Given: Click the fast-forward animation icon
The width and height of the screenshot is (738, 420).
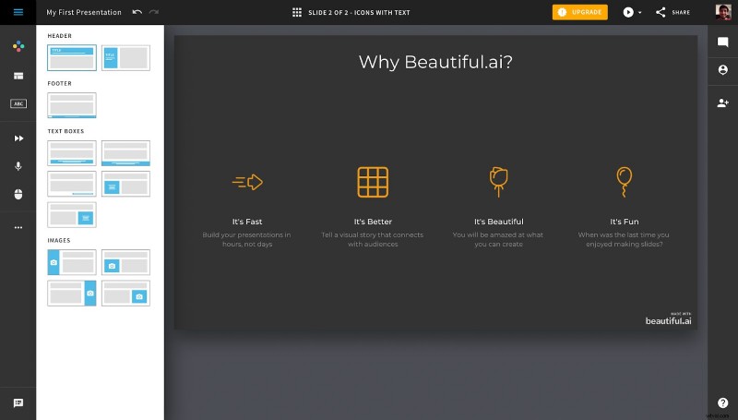Looking at the screenshot, I should pyautogui.click(x=18, y=138).
